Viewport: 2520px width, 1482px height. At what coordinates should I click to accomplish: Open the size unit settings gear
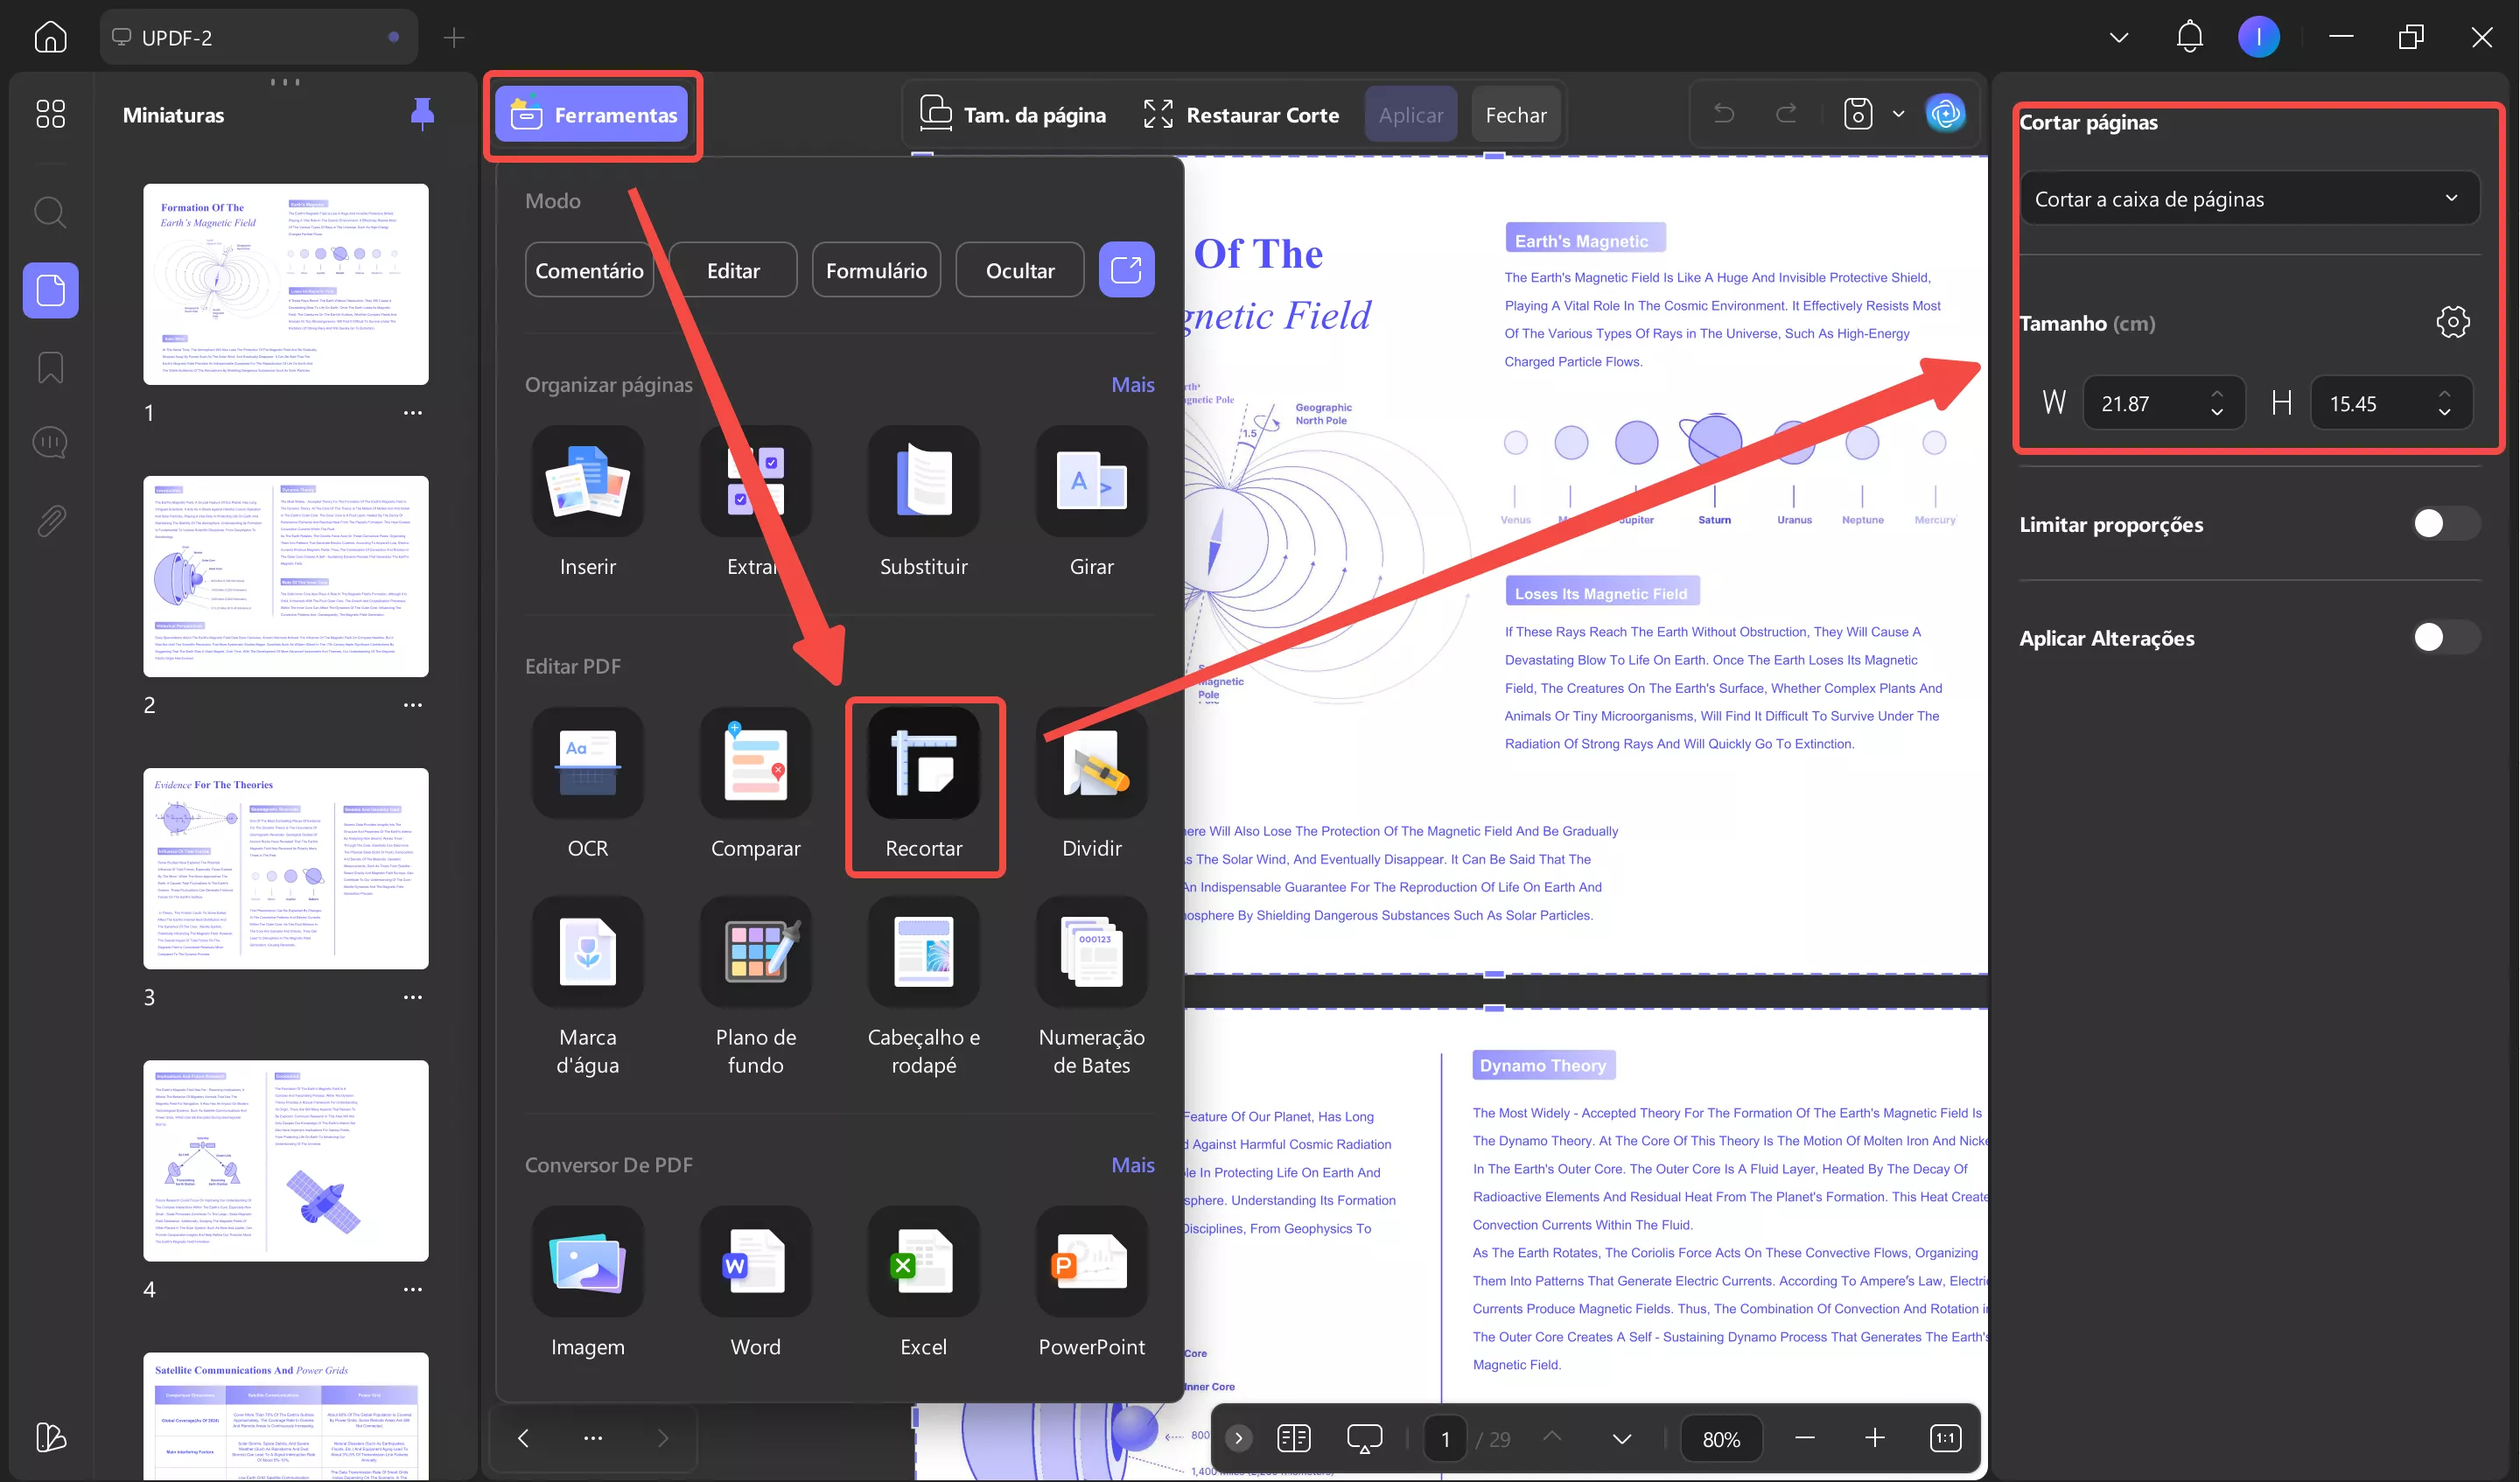[x=2452, y=322]
